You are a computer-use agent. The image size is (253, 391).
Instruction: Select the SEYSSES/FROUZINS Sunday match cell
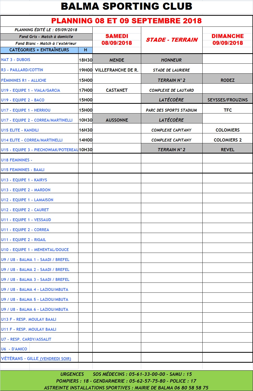tap(228, 100)
